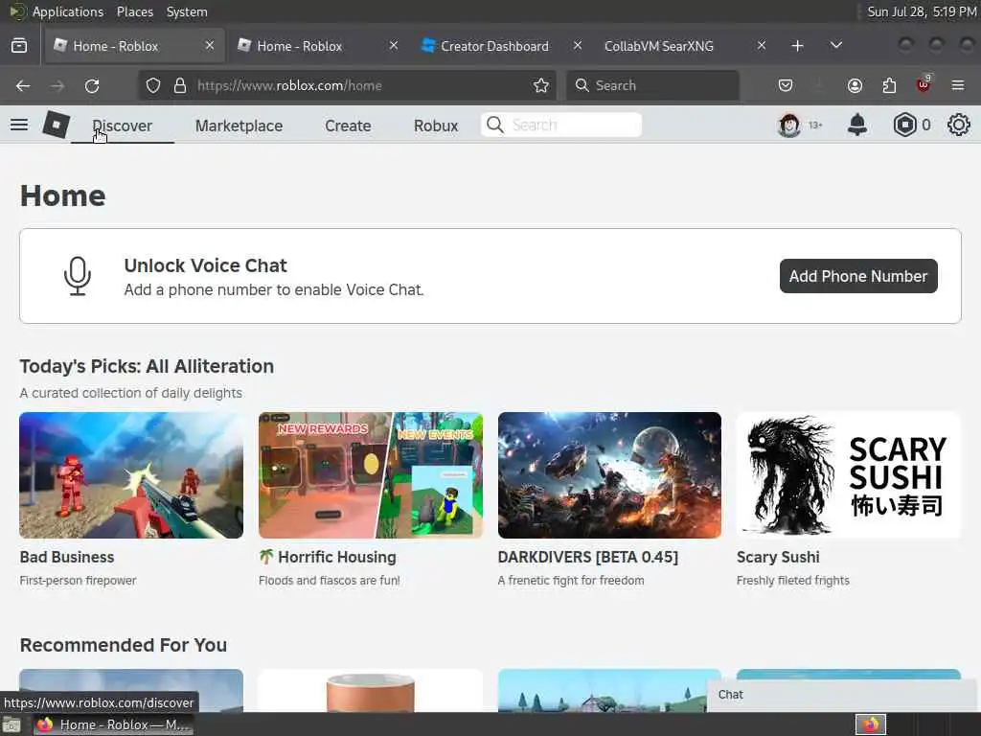Click the site security padlock icon
Screen dimensions: 981x736
click(x=180, y=85)
